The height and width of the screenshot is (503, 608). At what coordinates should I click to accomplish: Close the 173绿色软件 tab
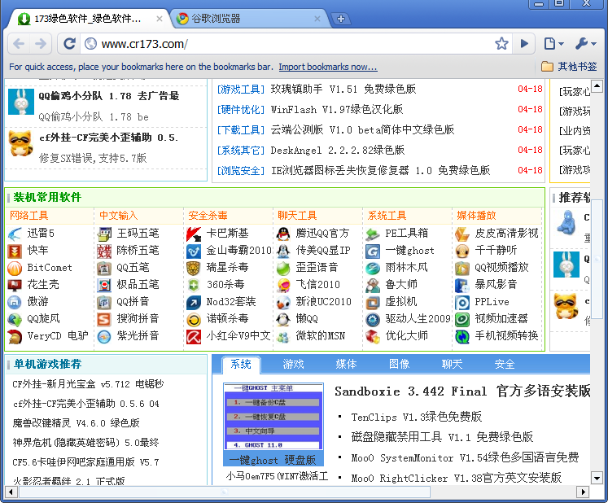click(159, 18)
